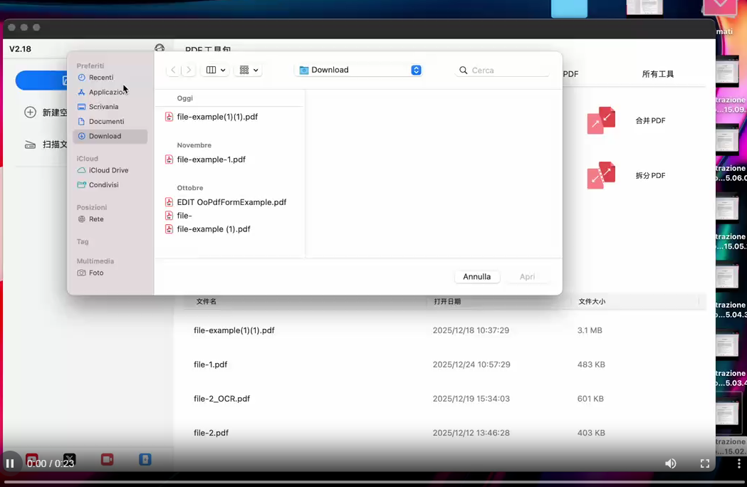Seek on the video progress bar
Image resolution: width=747 pixels, height=487 pixels.
click(x=373, y=482)
